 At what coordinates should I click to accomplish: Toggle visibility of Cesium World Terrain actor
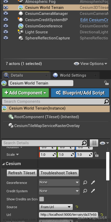[6, 8]
